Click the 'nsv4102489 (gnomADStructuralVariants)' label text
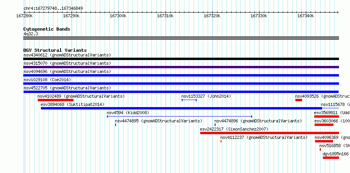The height and width of the screenshot is (173, 350). click(81, 96)
